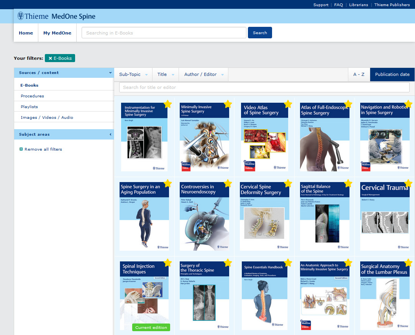Open the Cervical Trauma book cover
The image size is (415, 335).
coord(385,216)
